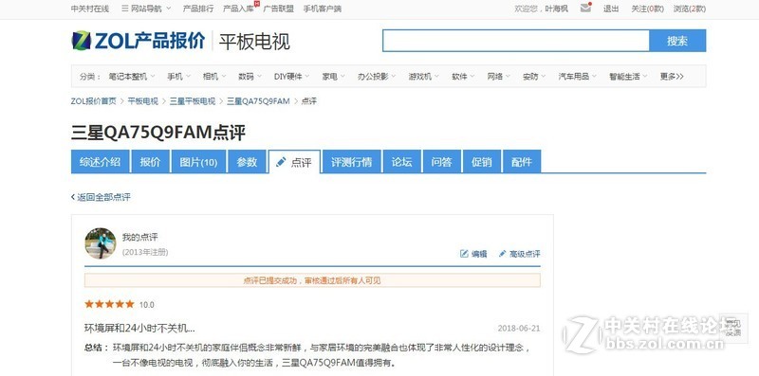Click username 叶海枫 at top
The height and width of the screenshot is (376, 759).
tap(556, 9)
